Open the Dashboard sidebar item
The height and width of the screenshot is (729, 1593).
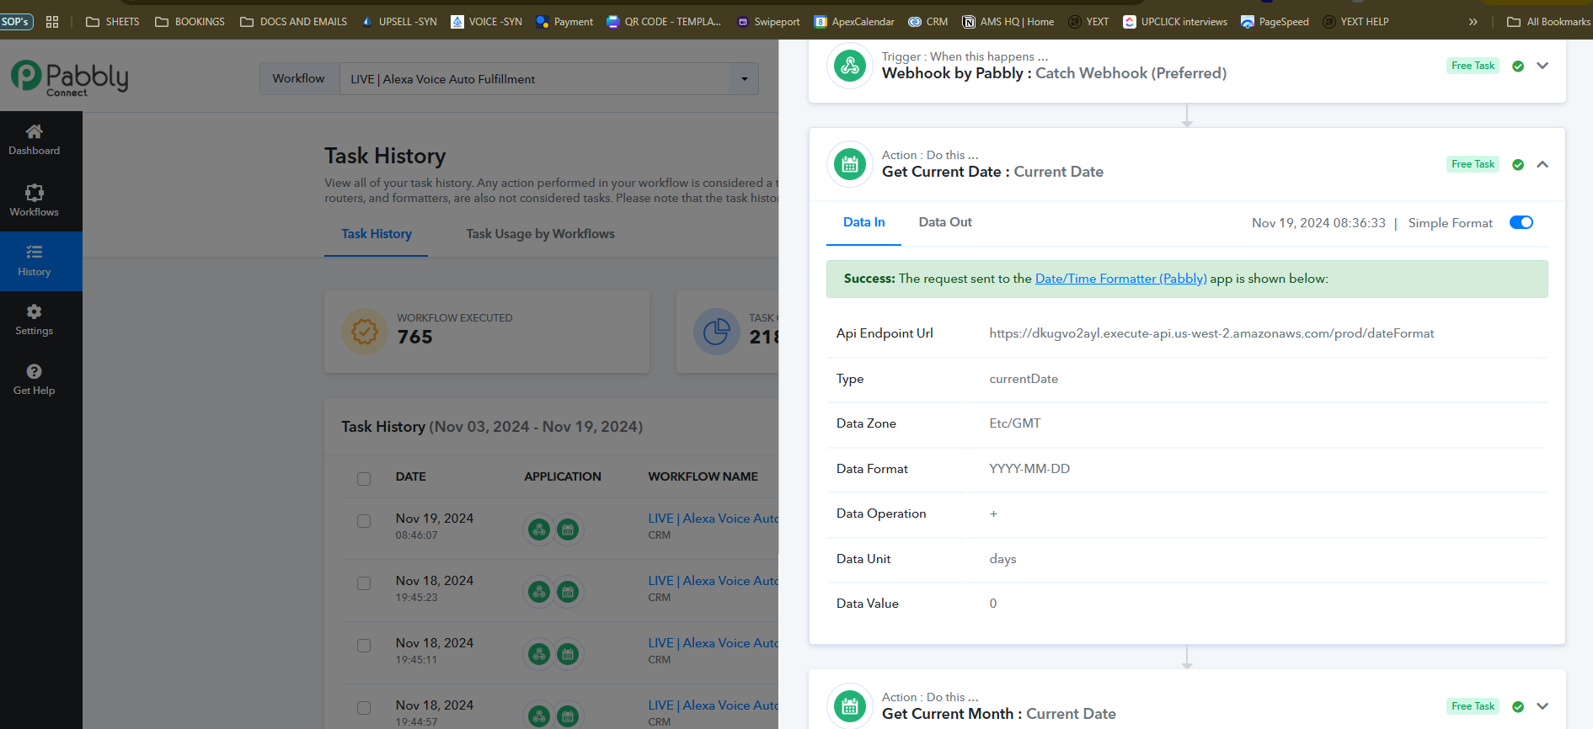(x=34, y=140)
